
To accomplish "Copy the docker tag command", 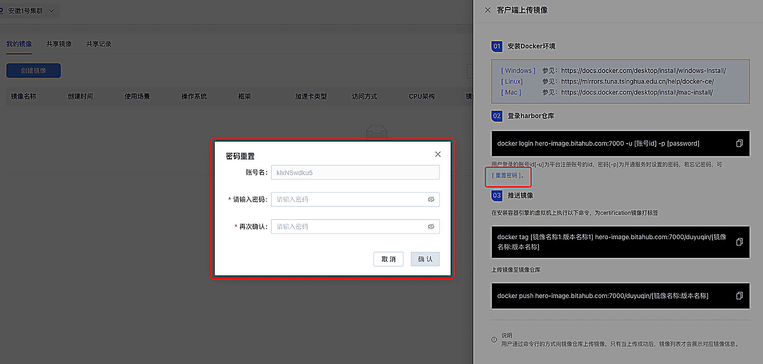I will (x=740, y=242).
